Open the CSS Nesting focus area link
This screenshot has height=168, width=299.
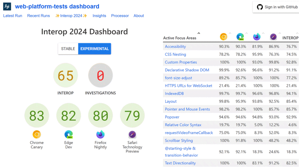[175, 54]
